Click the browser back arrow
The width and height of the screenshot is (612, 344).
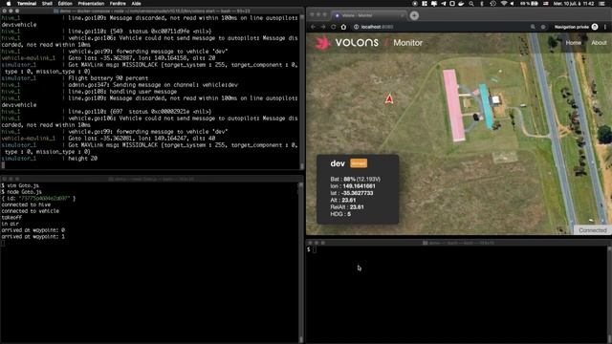(313, 27)
